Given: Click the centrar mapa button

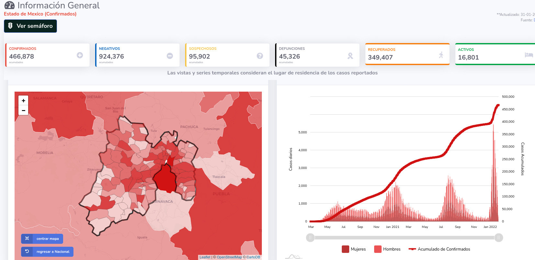Looking at the screenshot, I should coord(42,239).
